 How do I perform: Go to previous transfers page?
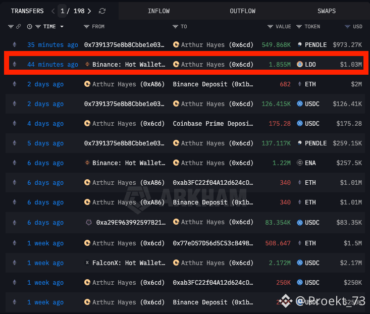point(52,11)
